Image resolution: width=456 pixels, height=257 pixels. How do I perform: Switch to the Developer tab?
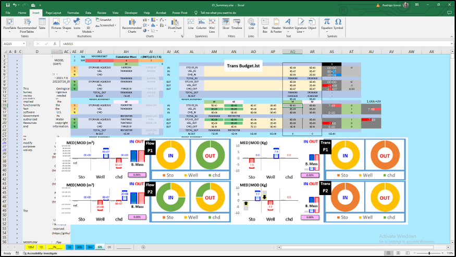[x=131, y=13]
